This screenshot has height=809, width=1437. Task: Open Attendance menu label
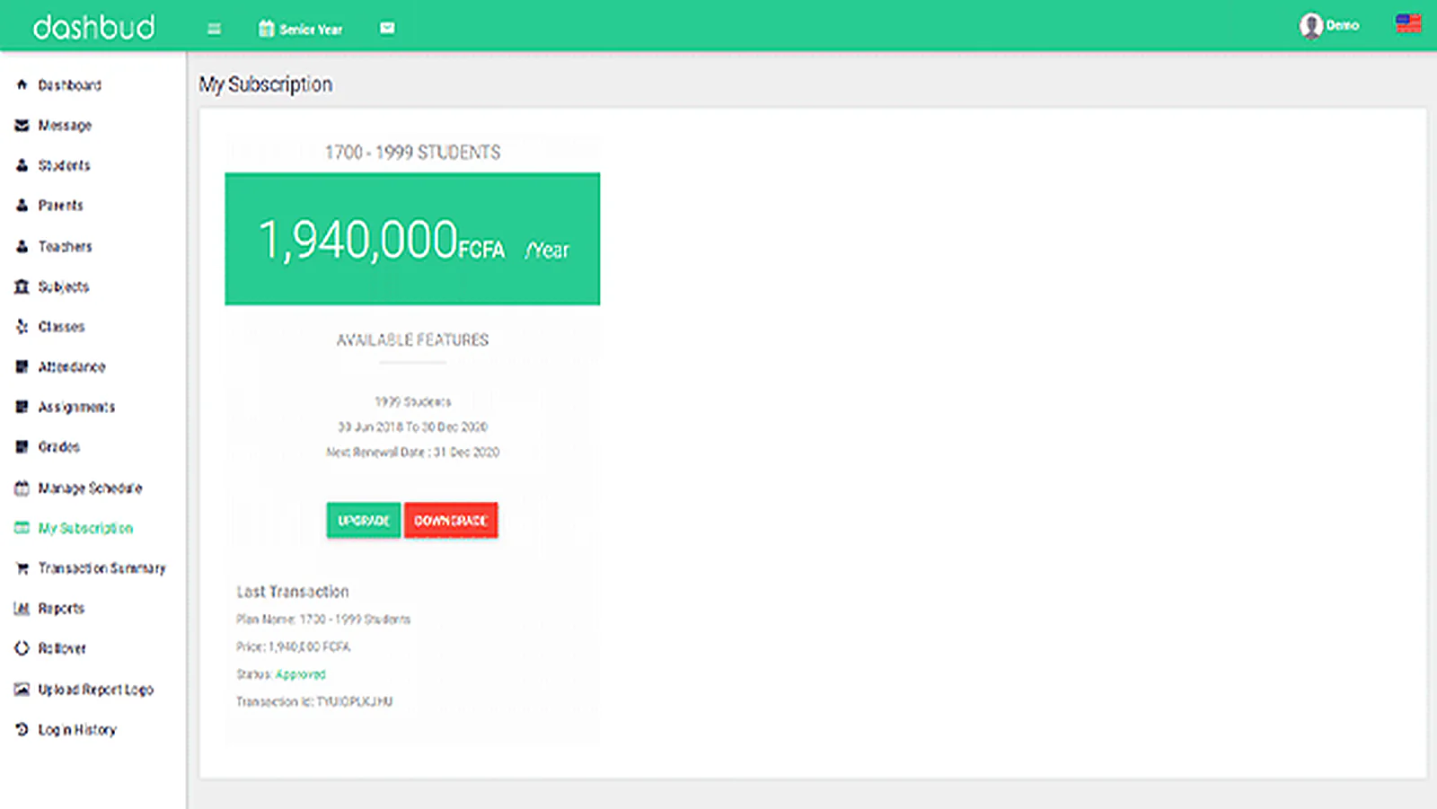72,366
